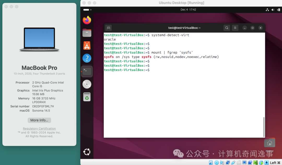Image resolution: width=282 pixels, height=165 pixels.
Task: Click VirtualBox USB status bar icon
Action: pos(233,163)
